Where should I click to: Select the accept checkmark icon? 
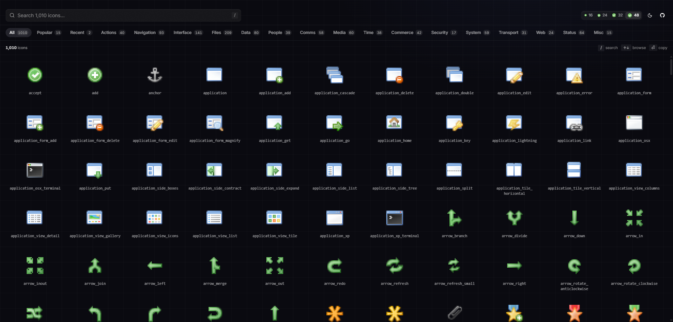tap(35, 75)
